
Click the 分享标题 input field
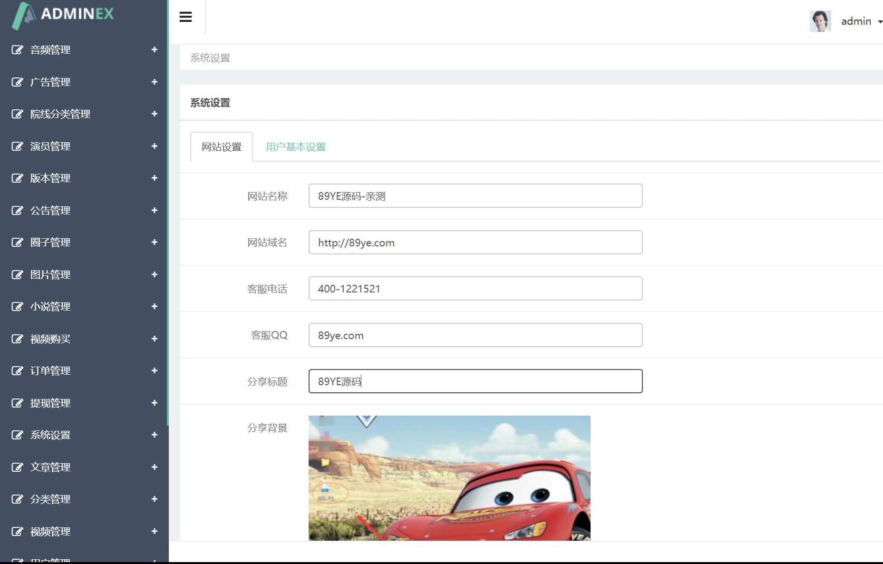click(475, 381)
